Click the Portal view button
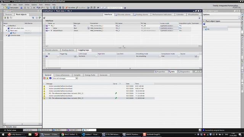Viewport: 244px width, 137px height. (10, 130)
